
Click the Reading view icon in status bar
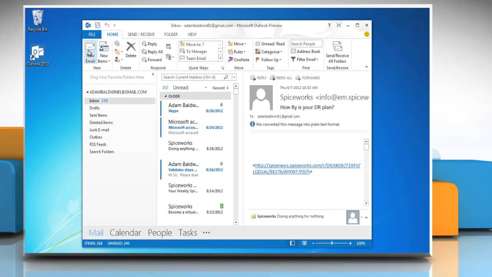point(304,244)
